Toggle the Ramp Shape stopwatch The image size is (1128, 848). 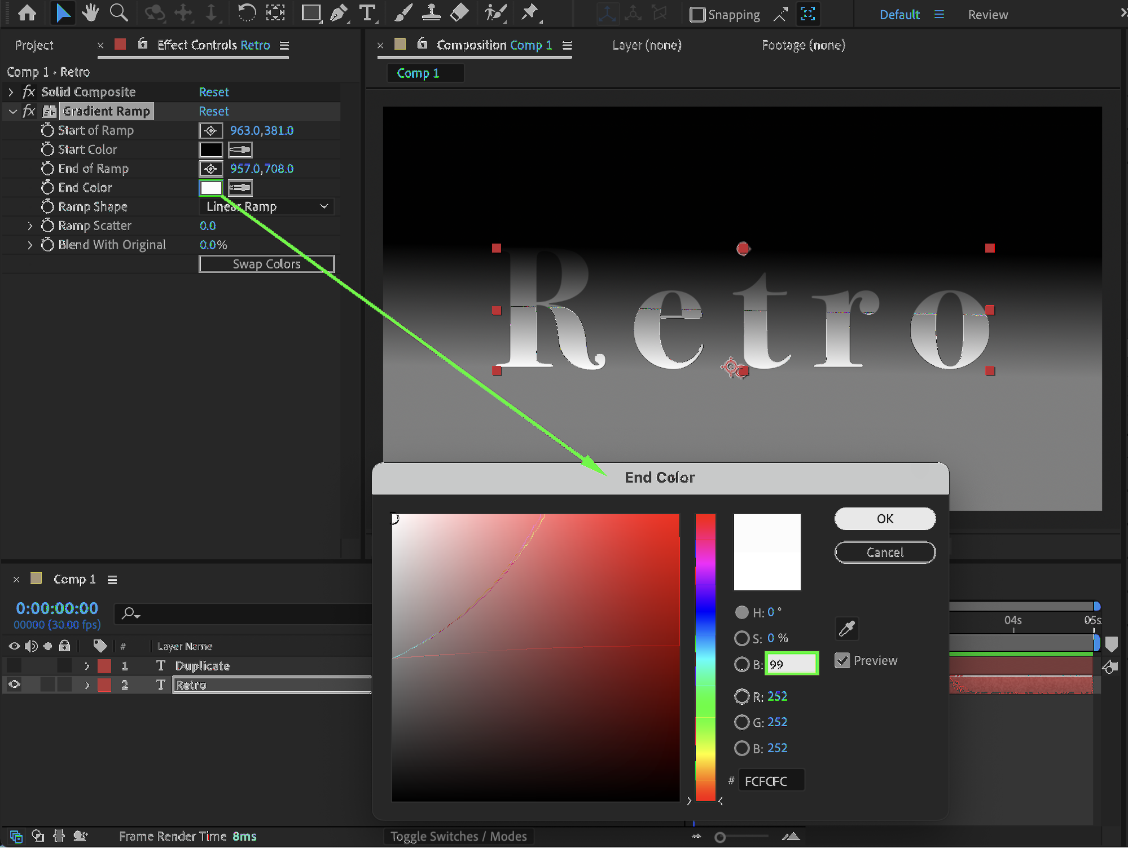tap(47, 206)
